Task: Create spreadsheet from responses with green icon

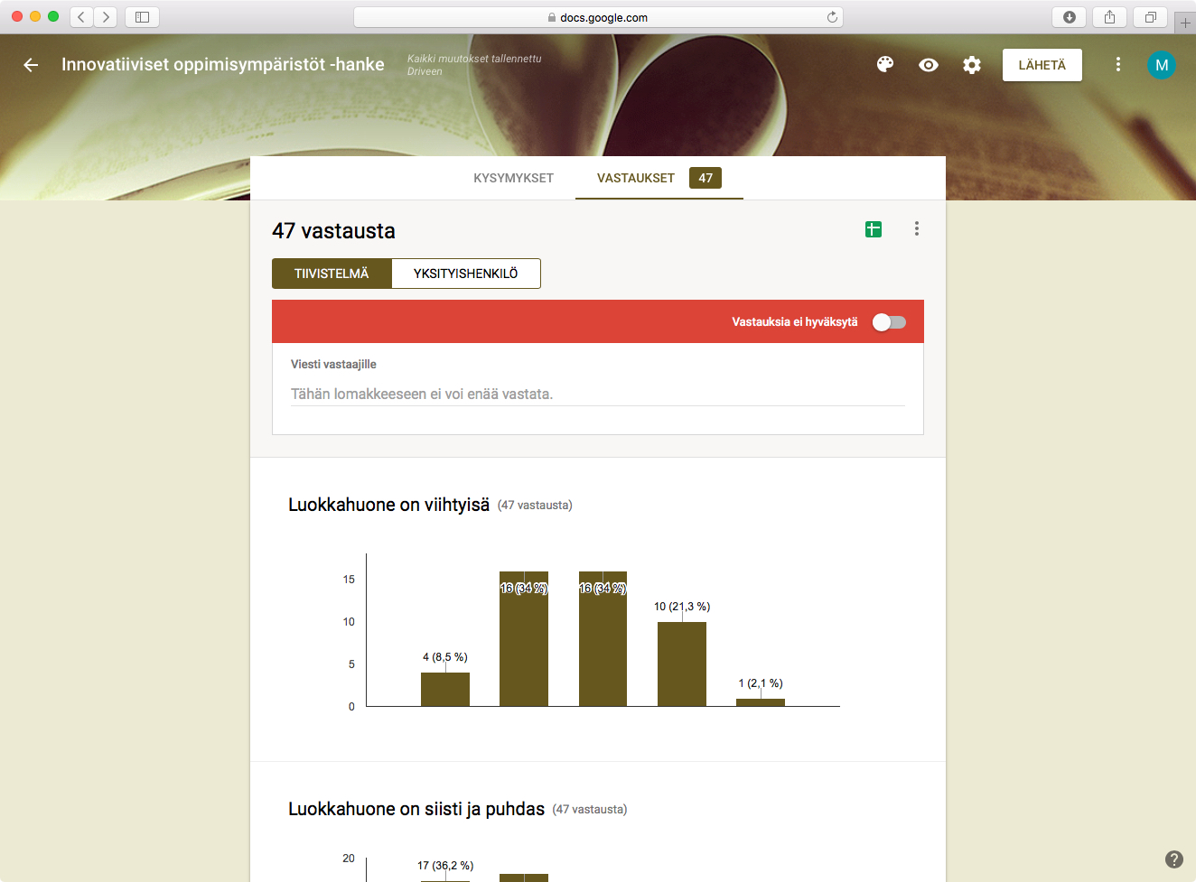Action: click(x=874, y=229)
